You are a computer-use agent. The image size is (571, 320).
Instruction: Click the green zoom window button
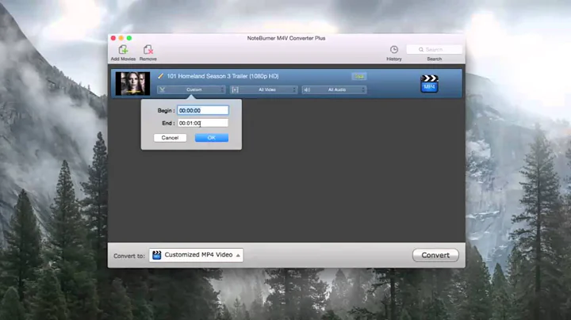129,38
